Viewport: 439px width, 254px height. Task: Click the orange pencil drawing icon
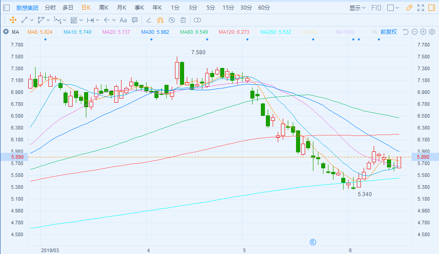[x=409, y=8]
